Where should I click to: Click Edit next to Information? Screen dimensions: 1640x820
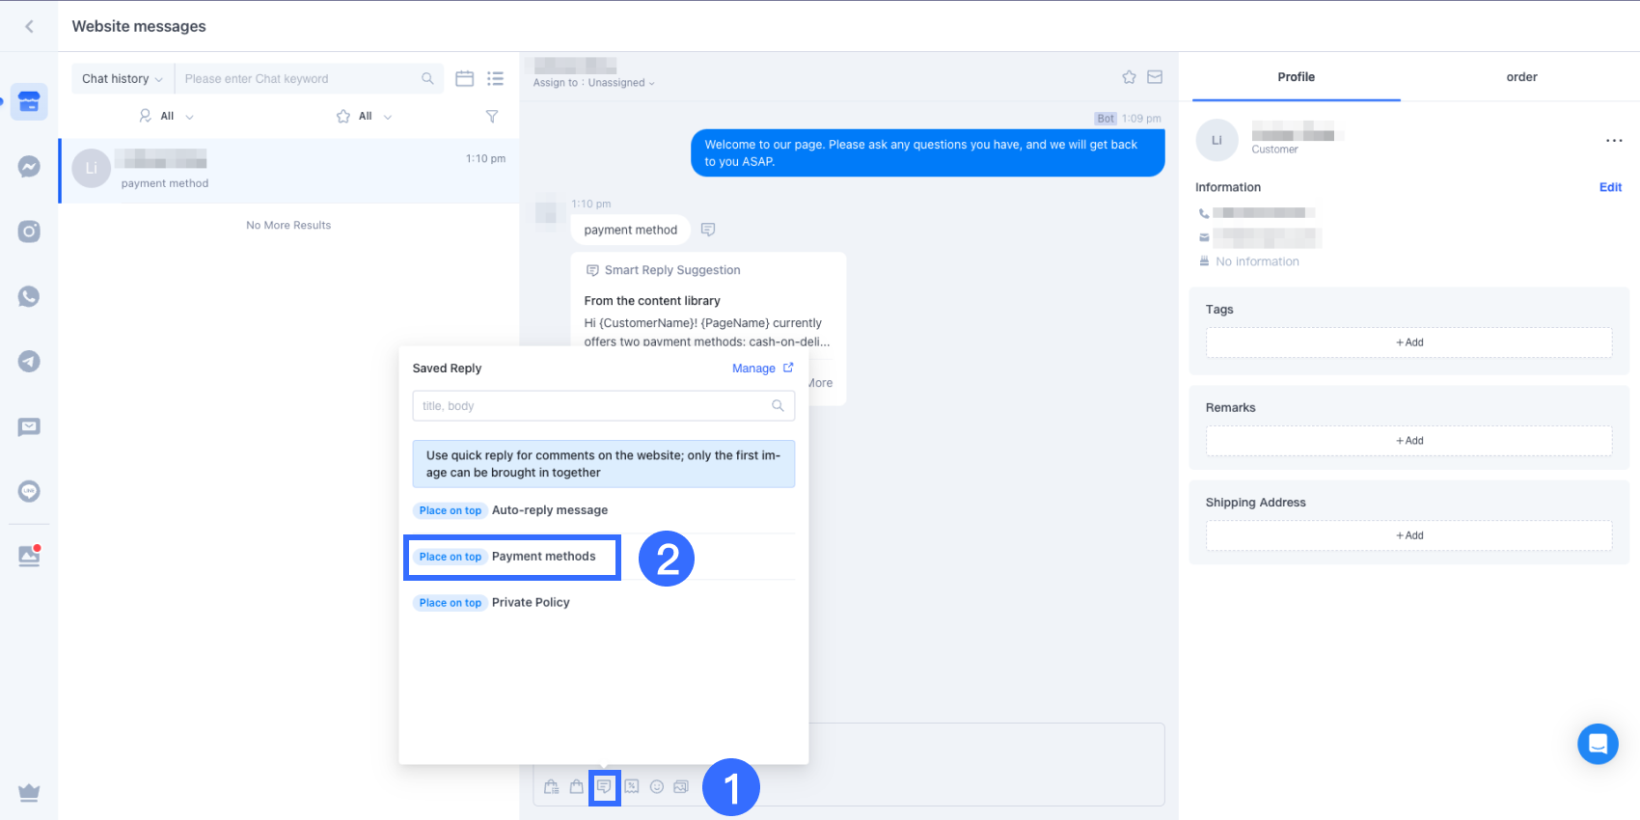pyautogui.click(x=1610, y=187)
